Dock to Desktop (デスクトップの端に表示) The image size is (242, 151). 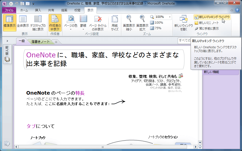tap(38, 23)
